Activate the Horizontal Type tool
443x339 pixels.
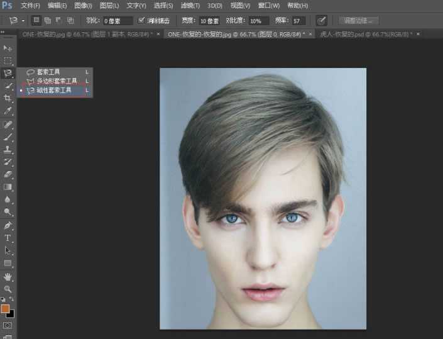click(x=8, y=238)
